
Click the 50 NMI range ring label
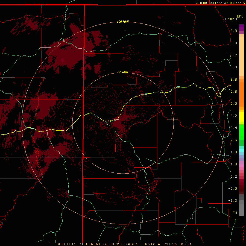click(123, 72)
